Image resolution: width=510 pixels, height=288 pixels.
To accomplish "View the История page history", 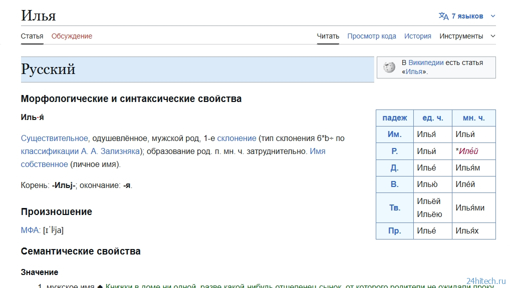I will [x=417, y=36].
